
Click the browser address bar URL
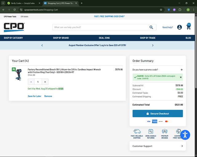pyautogui.click(x=41, y=10)
